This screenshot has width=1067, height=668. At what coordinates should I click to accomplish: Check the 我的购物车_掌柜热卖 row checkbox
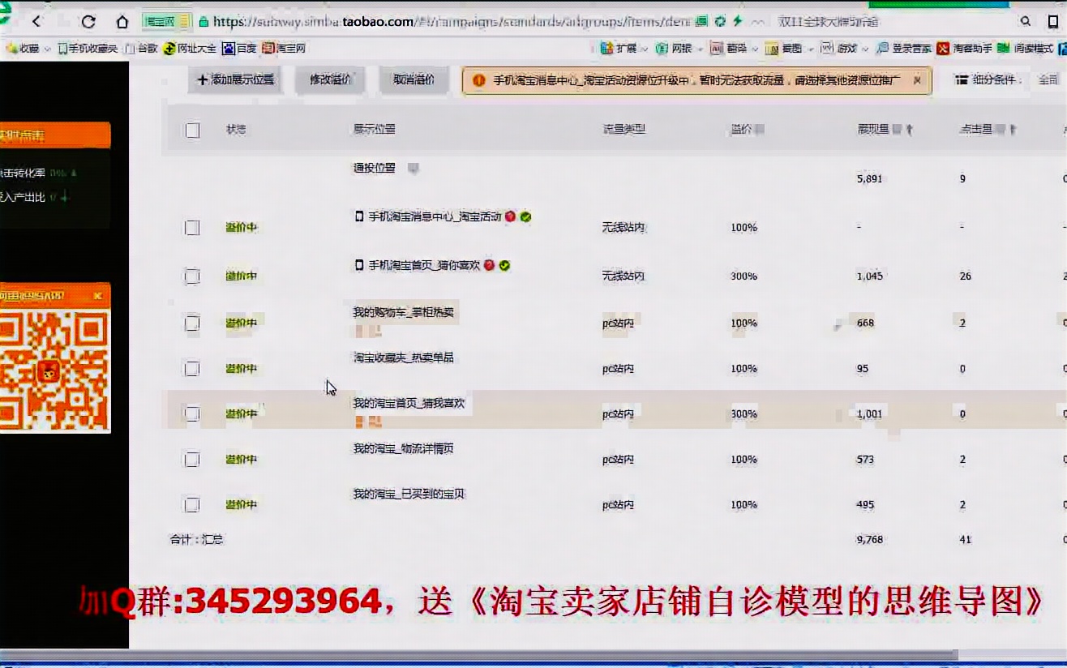[x=192, y=323]
